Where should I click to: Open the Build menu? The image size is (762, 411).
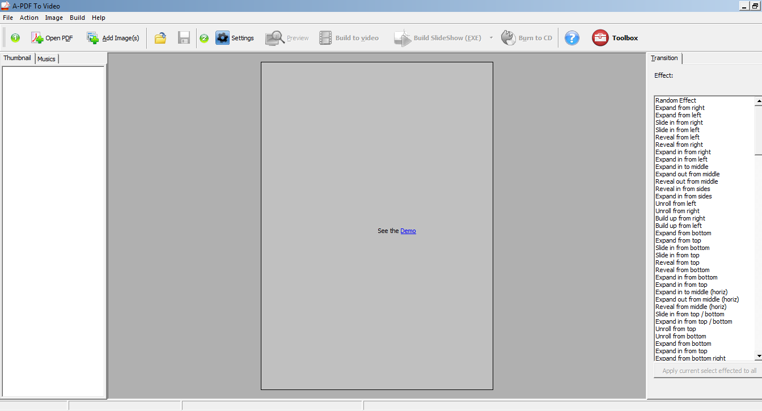pyautogui.click(x=78, y=18)
